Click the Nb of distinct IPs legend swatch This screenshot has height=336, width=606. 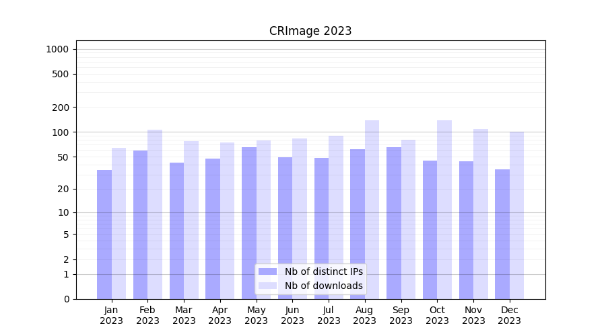pos(267,271)
